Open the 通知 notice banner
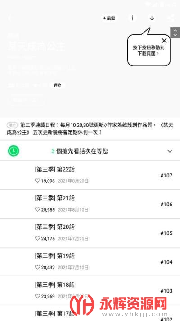 [x=90, y=129]
